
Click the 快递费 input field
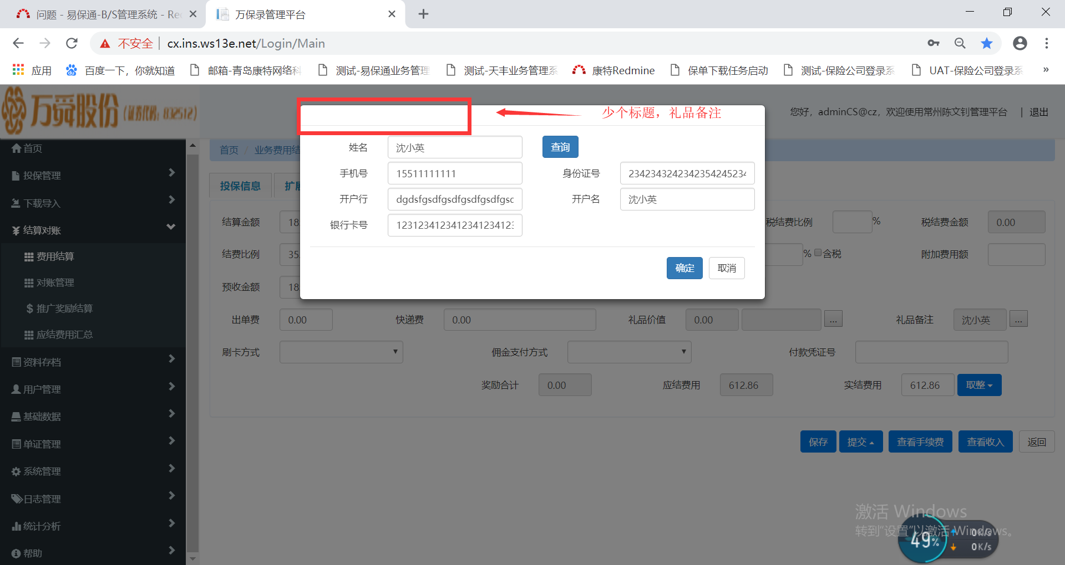520,320
